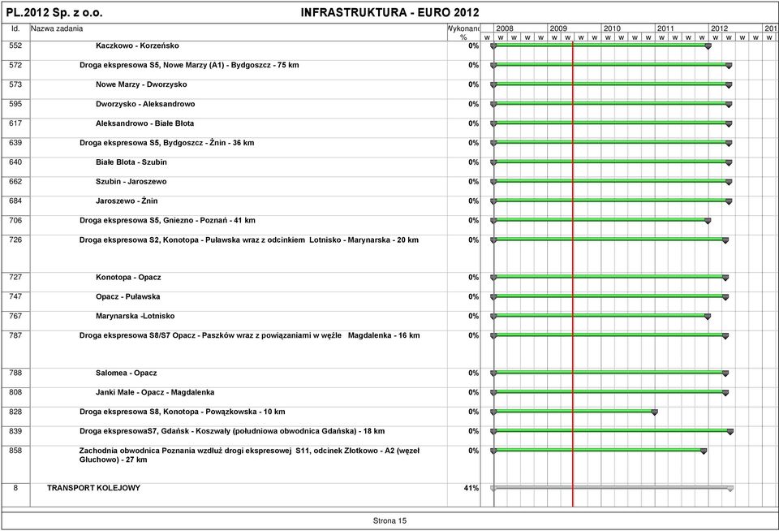
Task: Click the Gantt bar for Gniezno - Poznań
Action: click(x=600, y=220)
